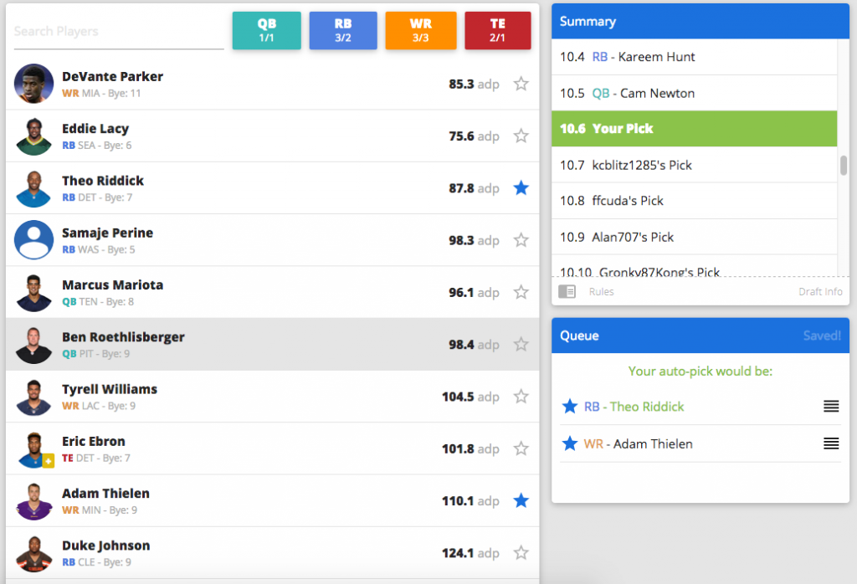Show only WR players
The image size is (857, 584).
coord(420,31)
